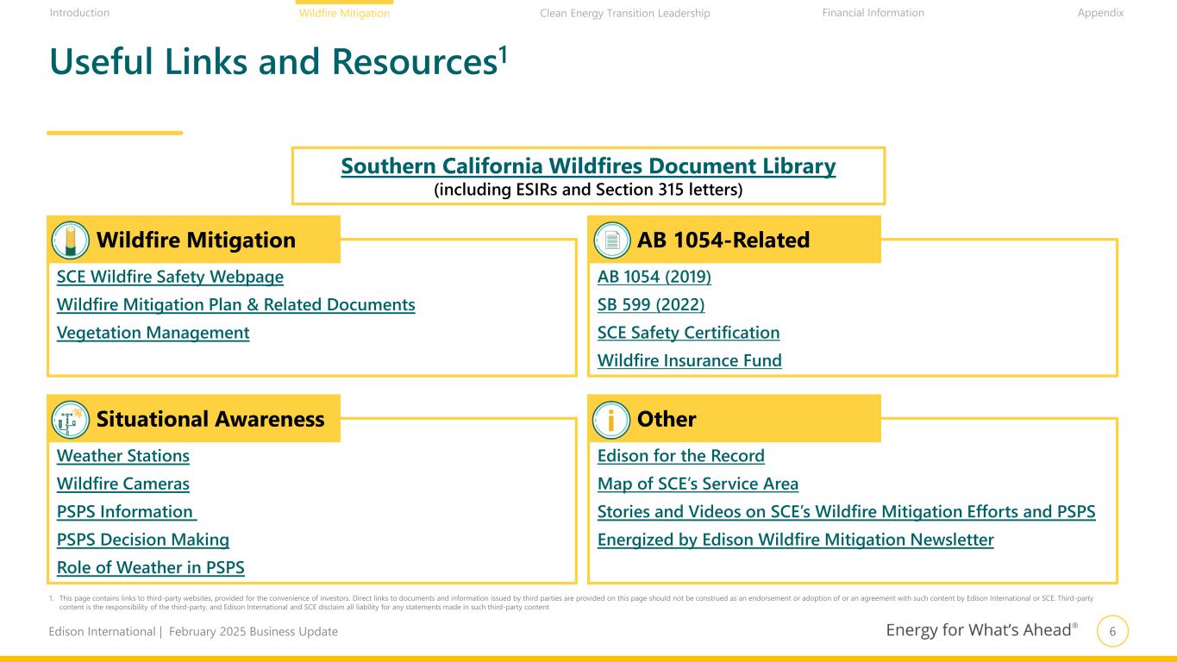Open Map of SCE's Service Area

pos(698,484)
